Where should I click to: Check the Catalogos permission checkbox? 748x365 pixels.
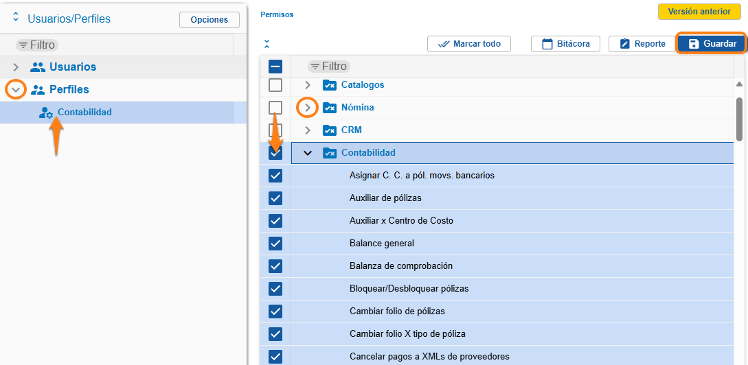[x=275, y=85]
